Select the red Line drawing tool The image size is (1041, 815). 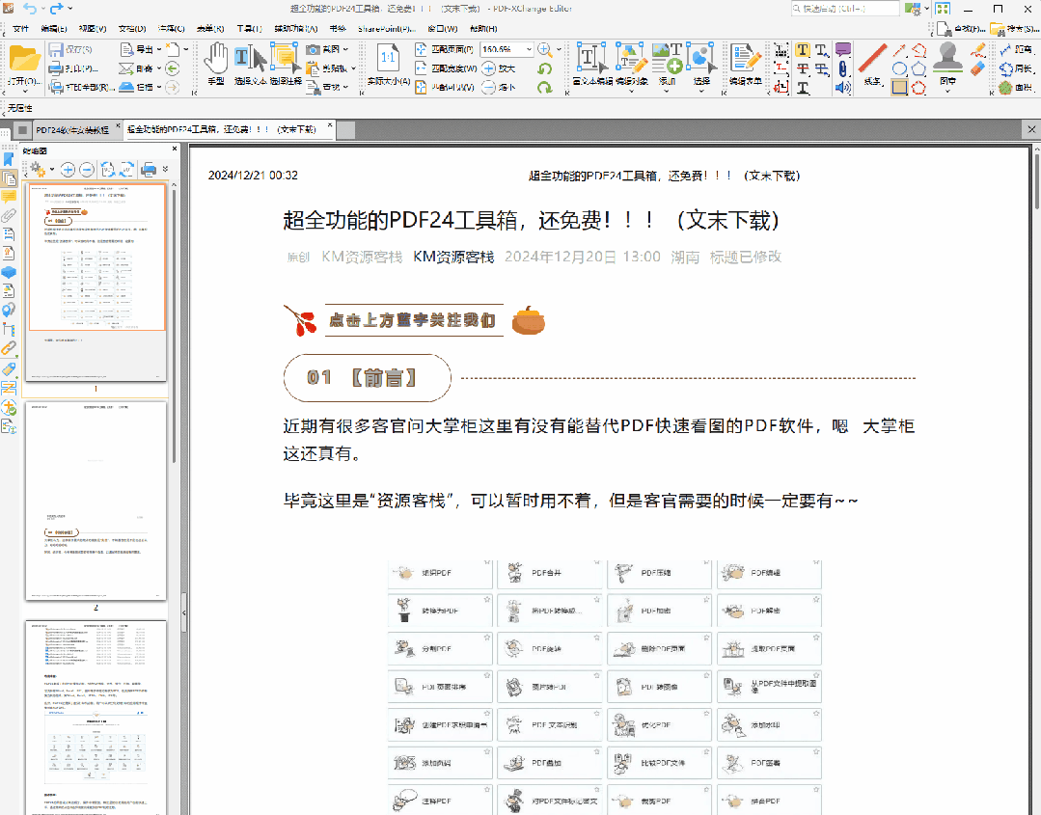[872, 64]
